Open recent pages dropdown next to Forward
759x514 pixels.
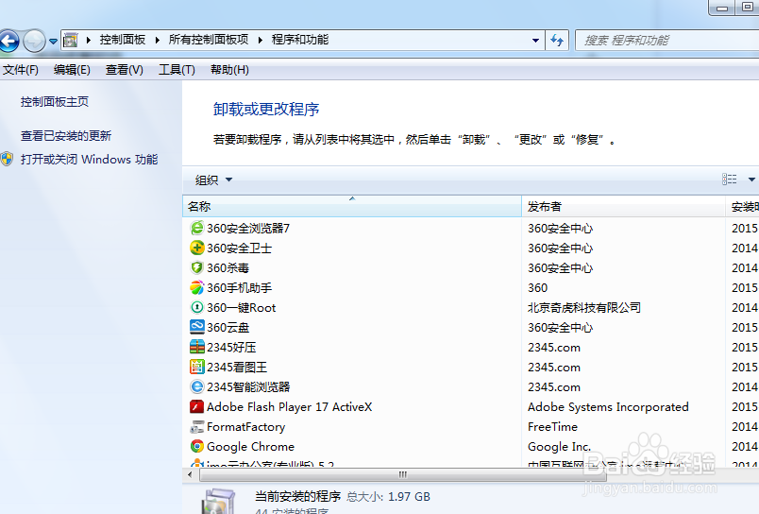53,42
